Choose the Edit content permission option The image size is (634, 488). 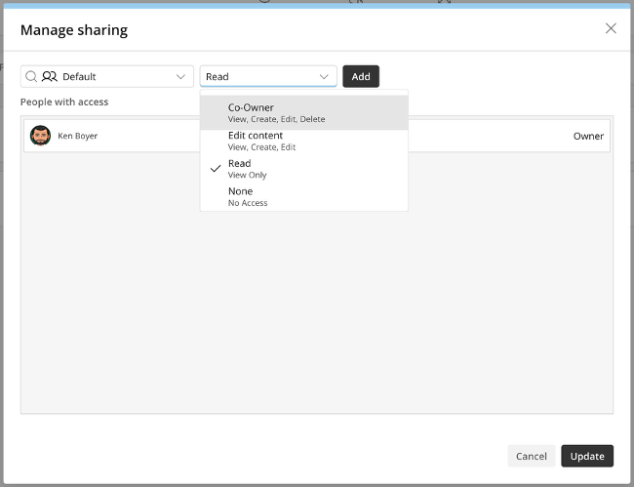pyautogui.click(x=304, y=141)
